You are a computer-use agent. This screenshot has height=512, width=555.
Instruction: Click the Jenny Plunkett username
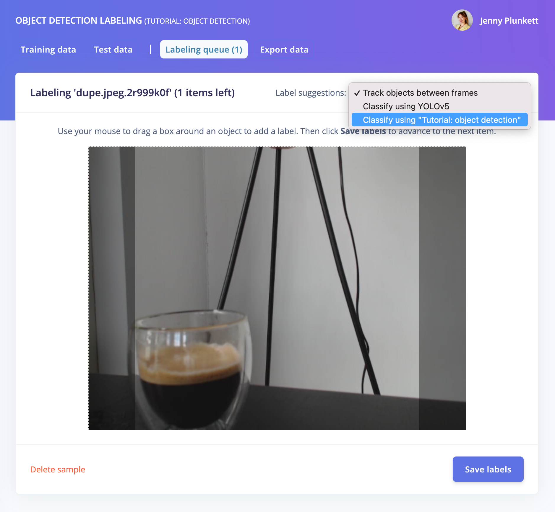coord(509,20)
